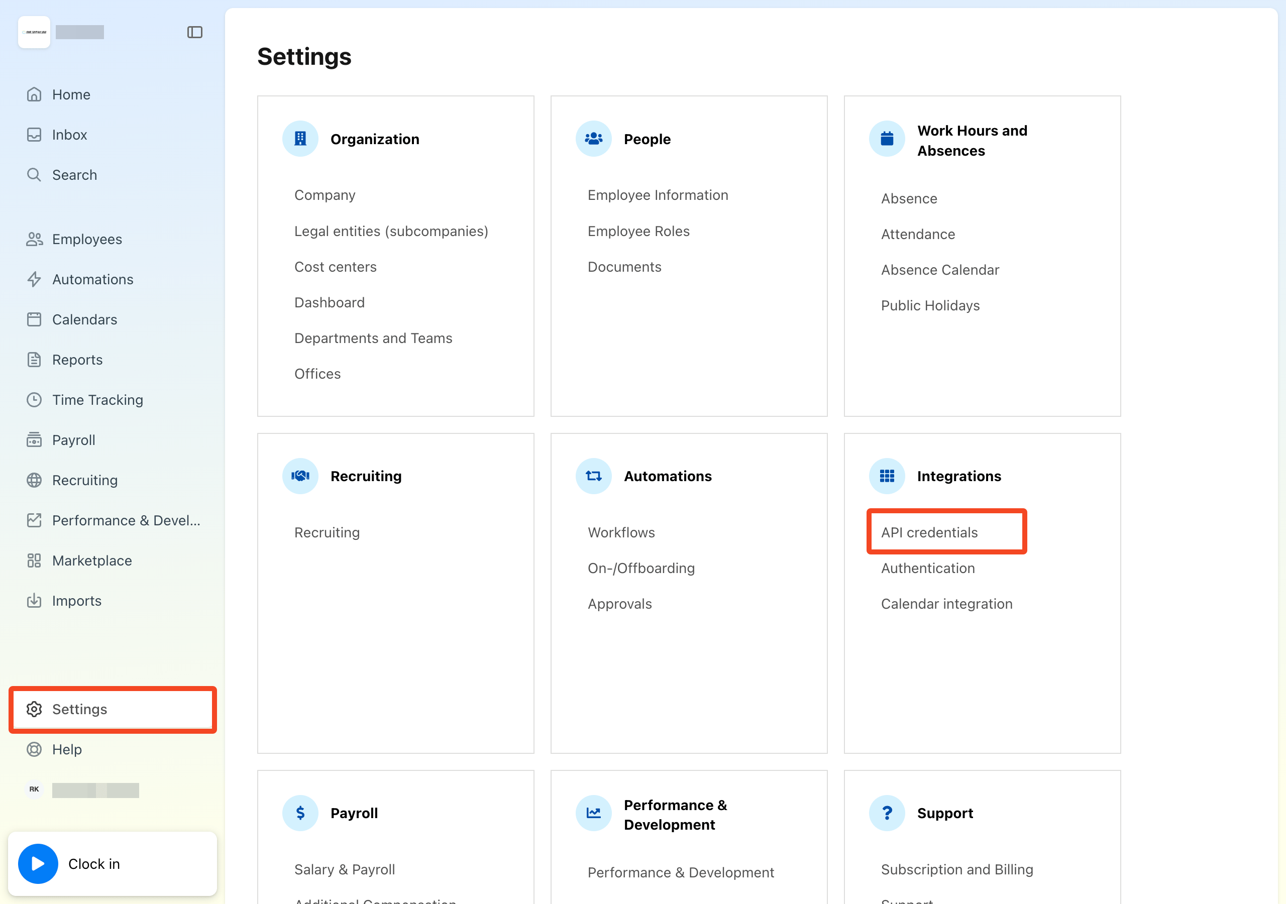Open Approvals settings

tap(619, 604)
